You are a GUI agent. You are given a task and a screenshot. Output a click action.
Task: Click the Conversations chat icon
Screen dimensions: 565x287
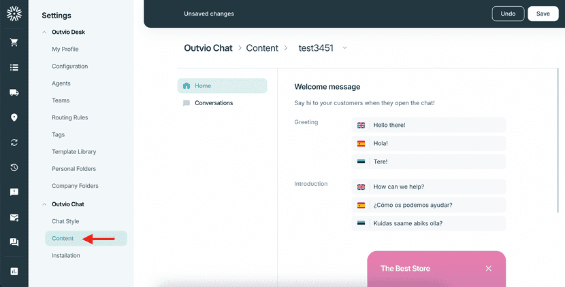click(x=187, y=103)
